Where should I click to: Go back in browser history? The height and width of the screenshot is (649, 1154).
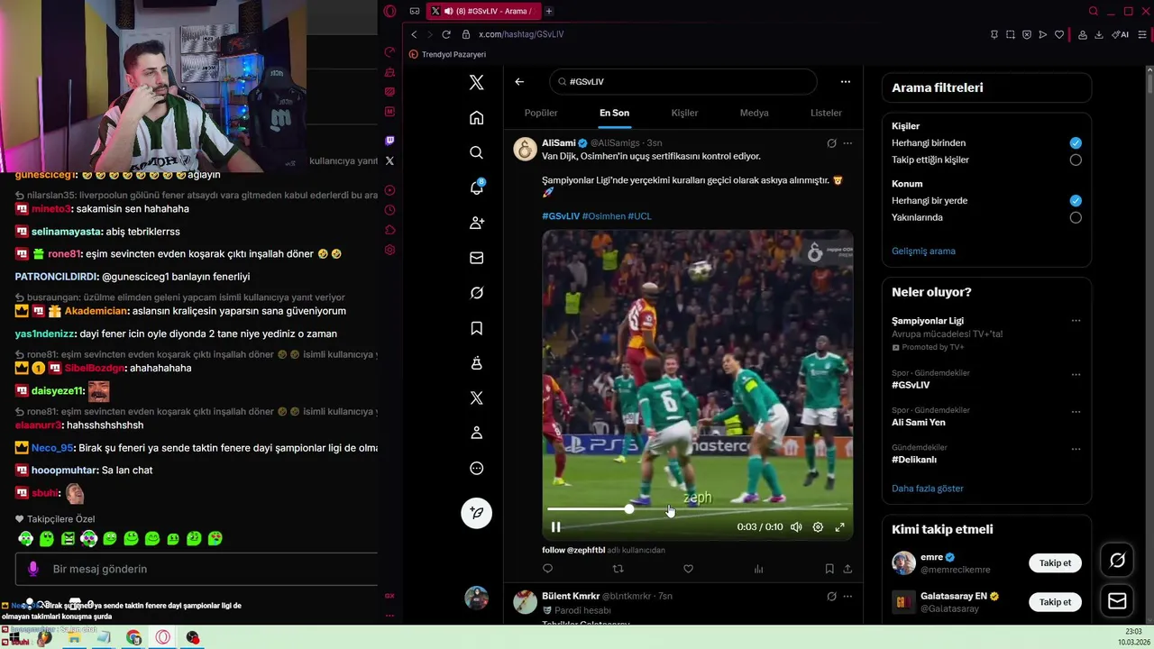[414, 34]
